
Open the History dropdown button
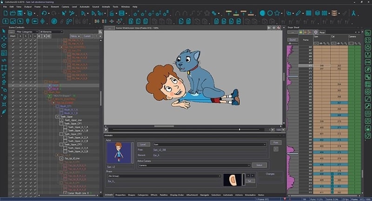(75, 36)
